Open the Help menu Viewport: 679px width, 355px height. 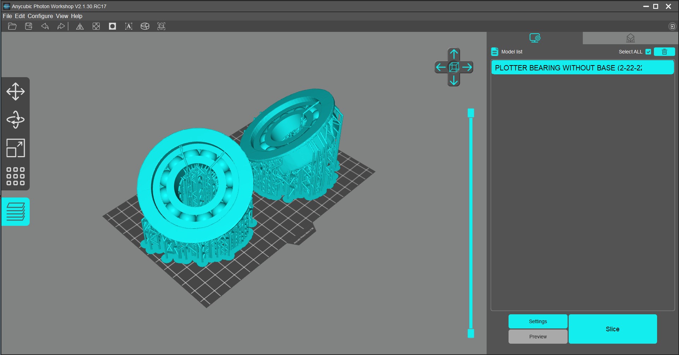[76, 16]
